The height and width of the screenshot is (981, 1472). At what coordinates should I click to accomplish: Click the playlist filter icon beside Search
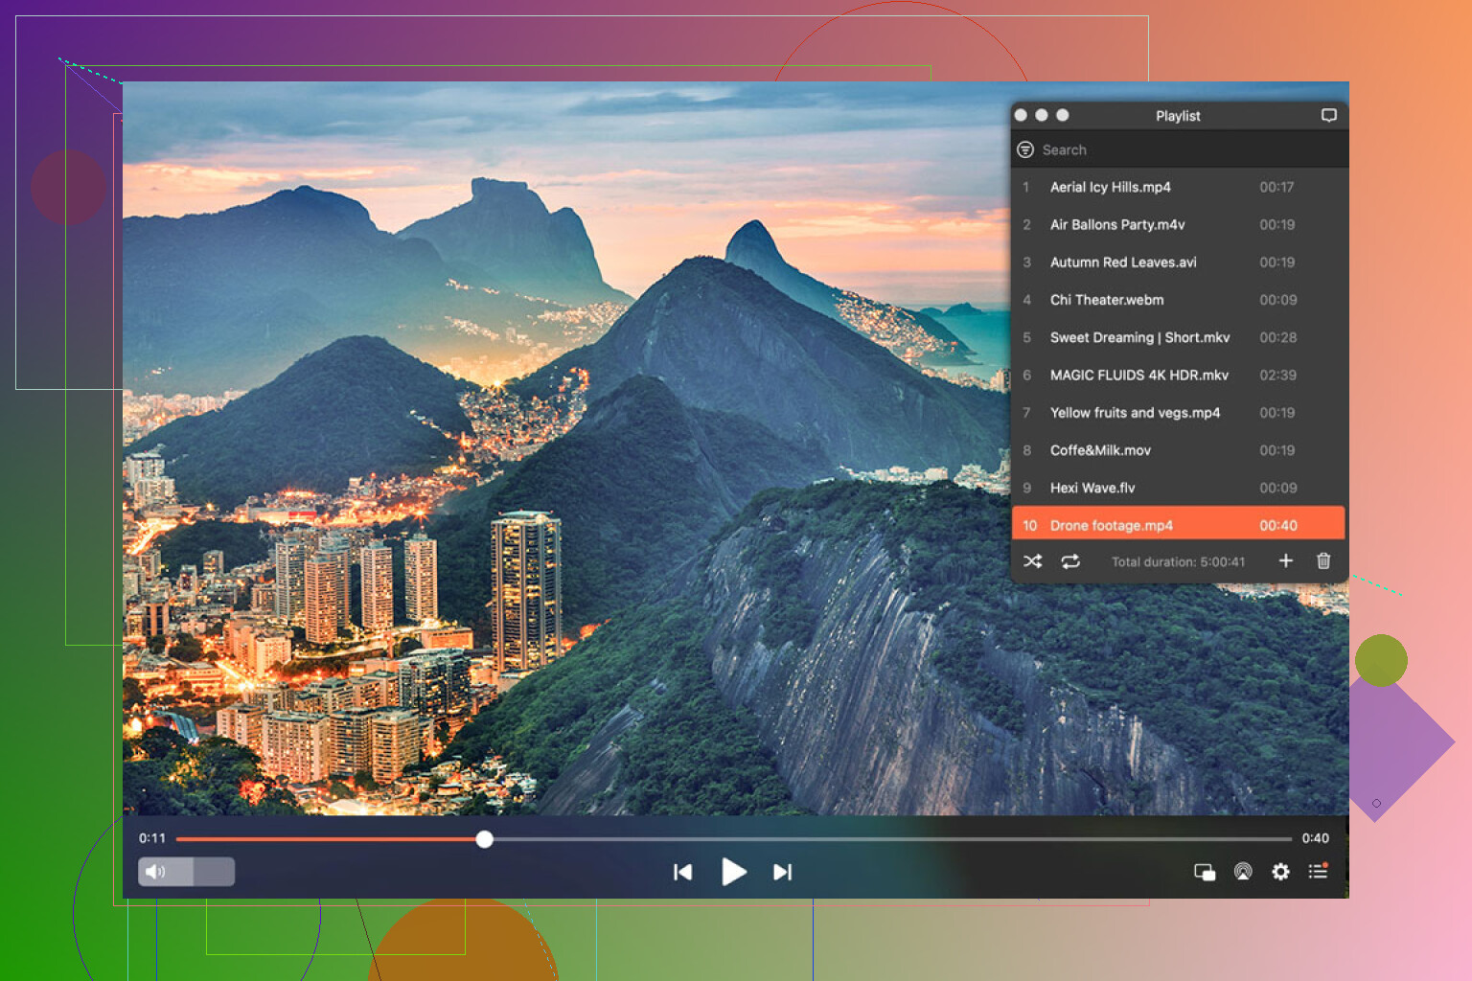click(1025, 149)
